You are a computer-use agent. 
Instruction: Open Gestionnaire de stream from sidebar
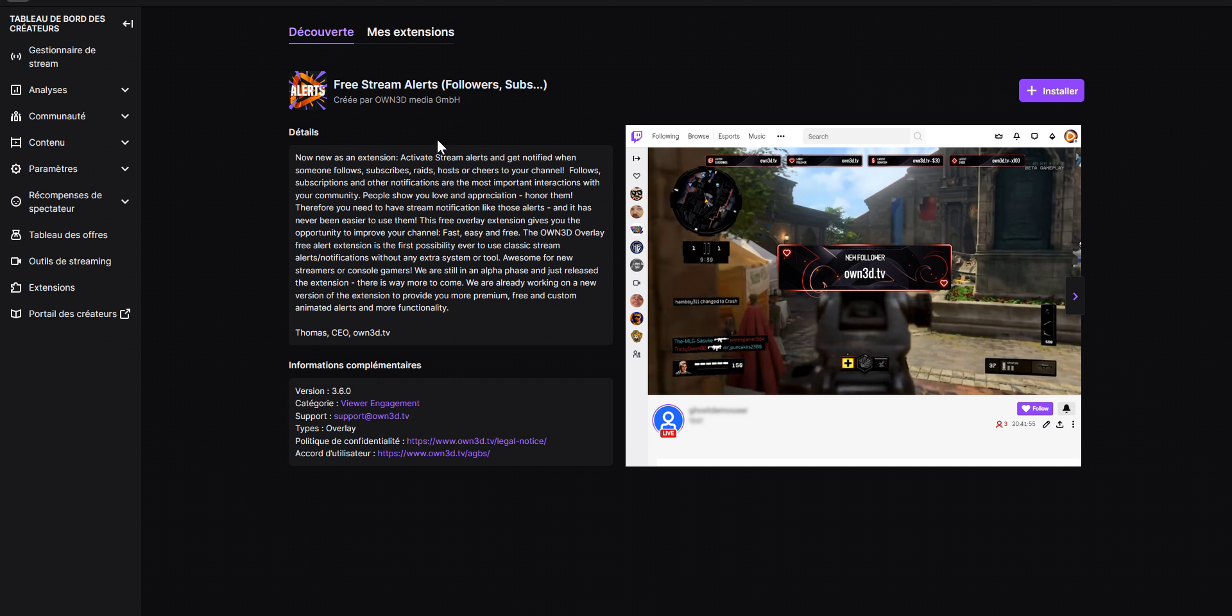click(62, 56)
